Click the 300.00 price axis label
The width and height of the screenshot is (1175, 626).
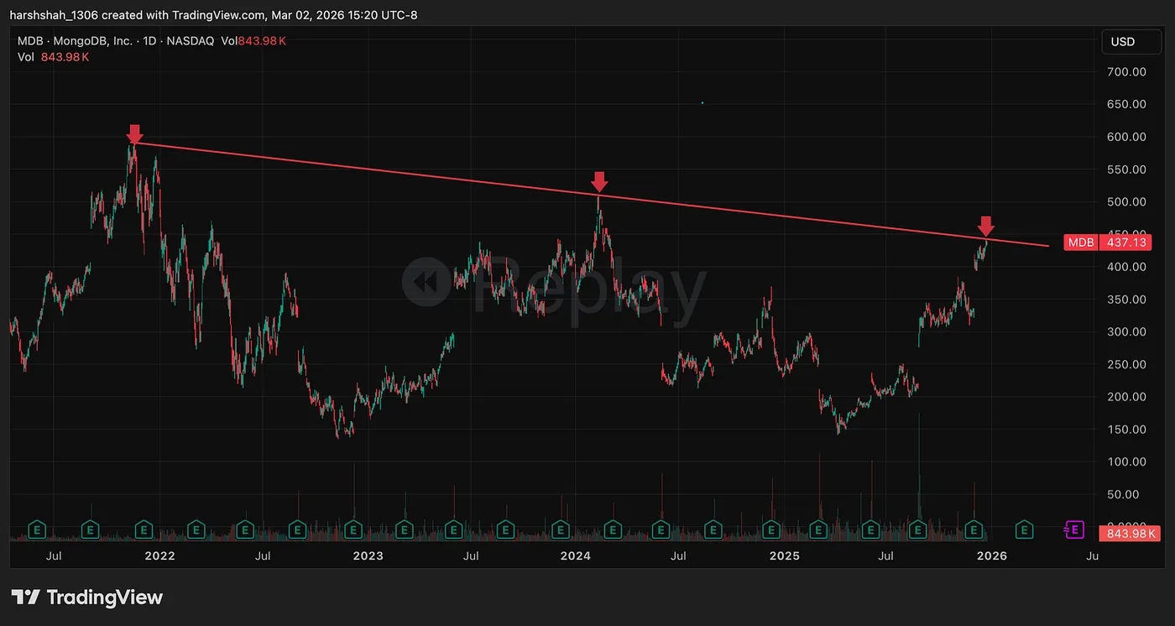click(1128, 331)
